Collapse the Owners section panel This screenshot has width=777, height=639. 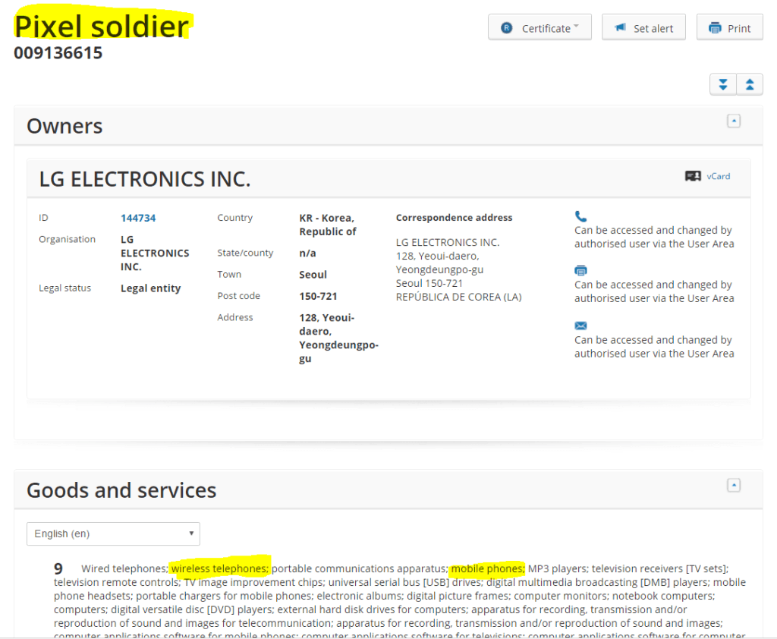tap(733, 121)
